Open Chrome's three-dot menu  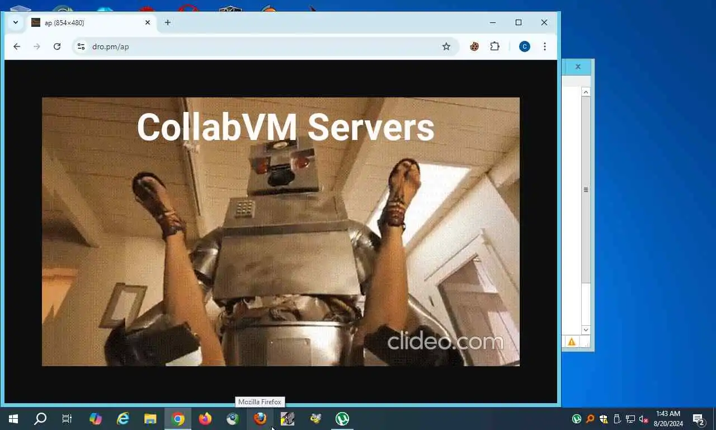click(x=545, y=46)
